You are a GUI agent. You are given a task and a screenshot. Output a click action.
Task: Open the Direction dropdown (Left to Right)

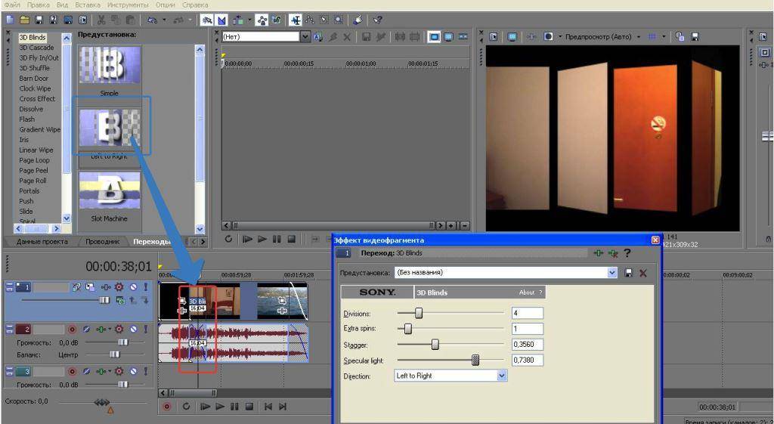pos(502,376)
